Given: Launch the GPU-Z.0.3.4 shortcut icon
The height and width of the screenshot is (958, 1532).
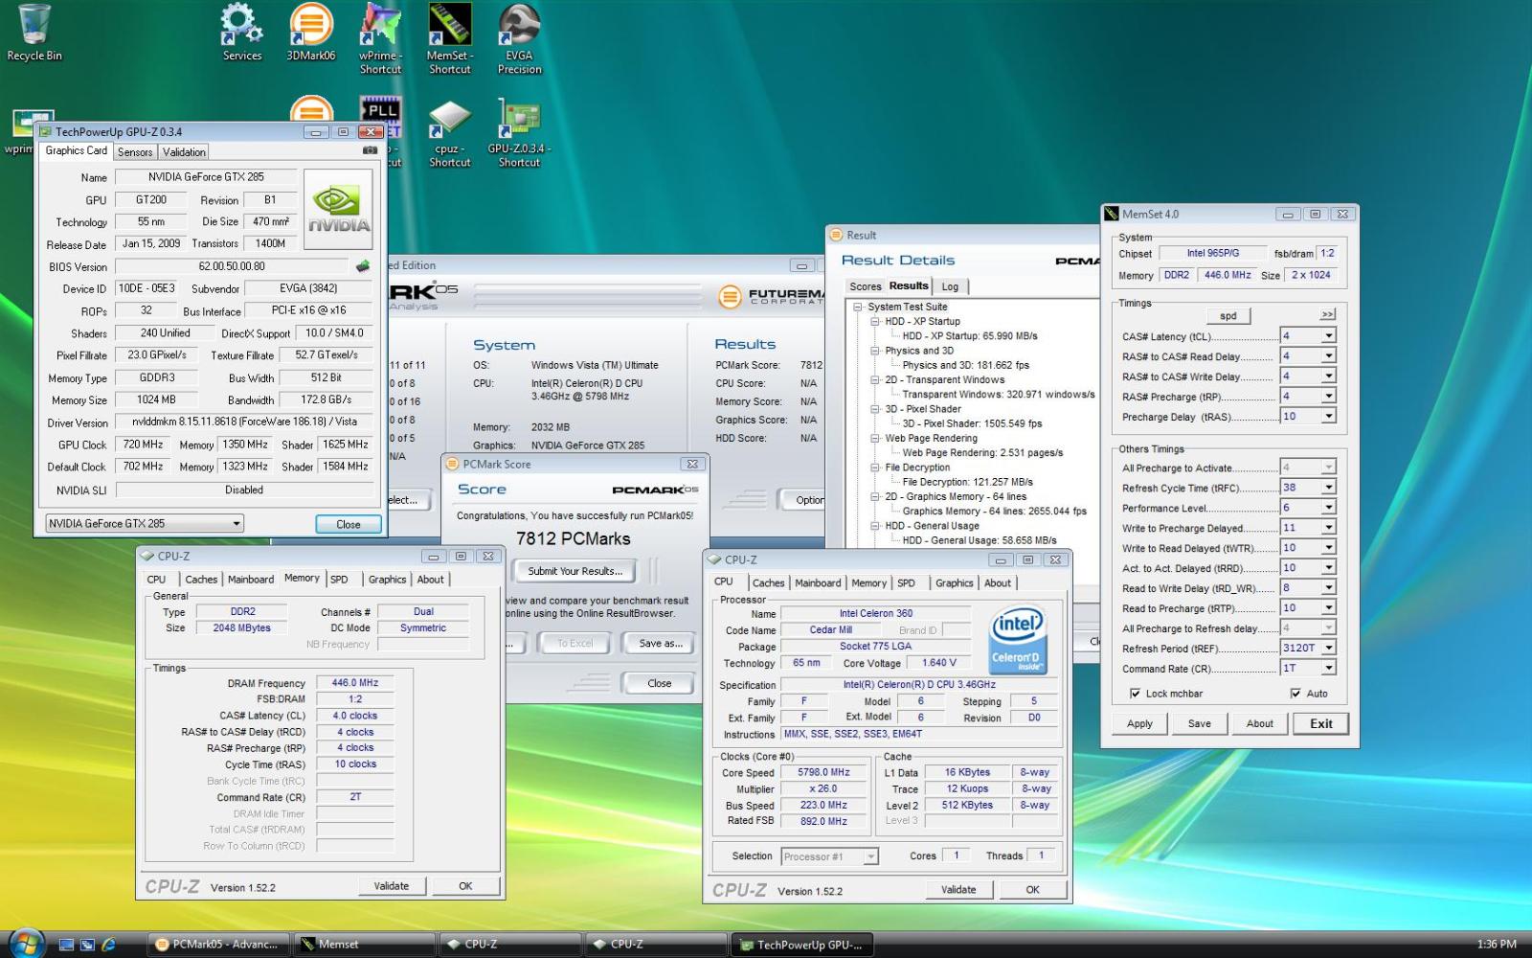Looking at the screenshot, I should (x=519, y=133).
